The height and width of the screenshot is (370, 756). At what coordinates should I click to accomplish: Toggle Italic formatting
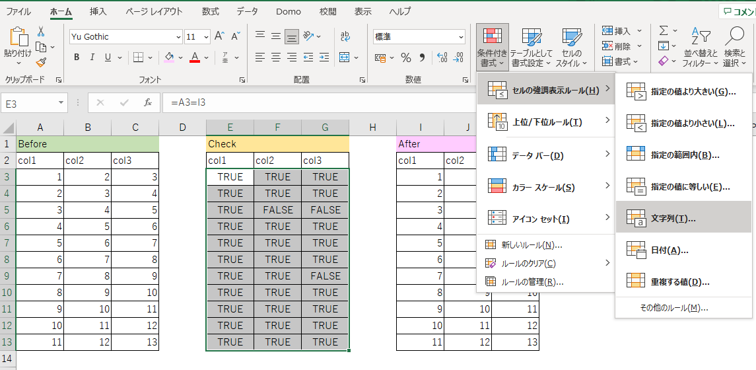[x=92, y=57]
